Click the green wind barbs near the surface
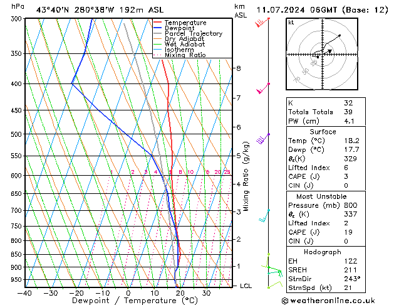The height and width of the screenshot is (305, 394). pyautogui.click(x=270, y=271)
